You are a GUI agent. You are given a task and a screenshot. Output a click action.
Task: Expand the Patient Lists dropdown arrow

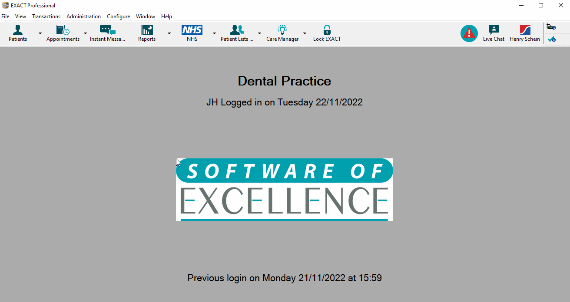tap(259, 33)
